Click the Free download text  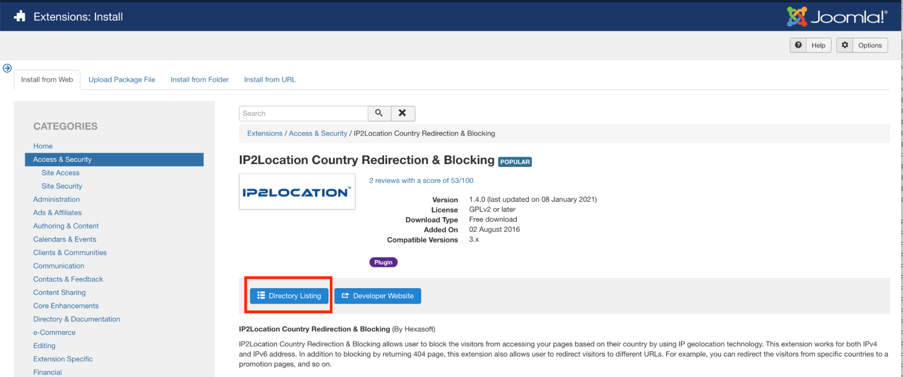493,219
